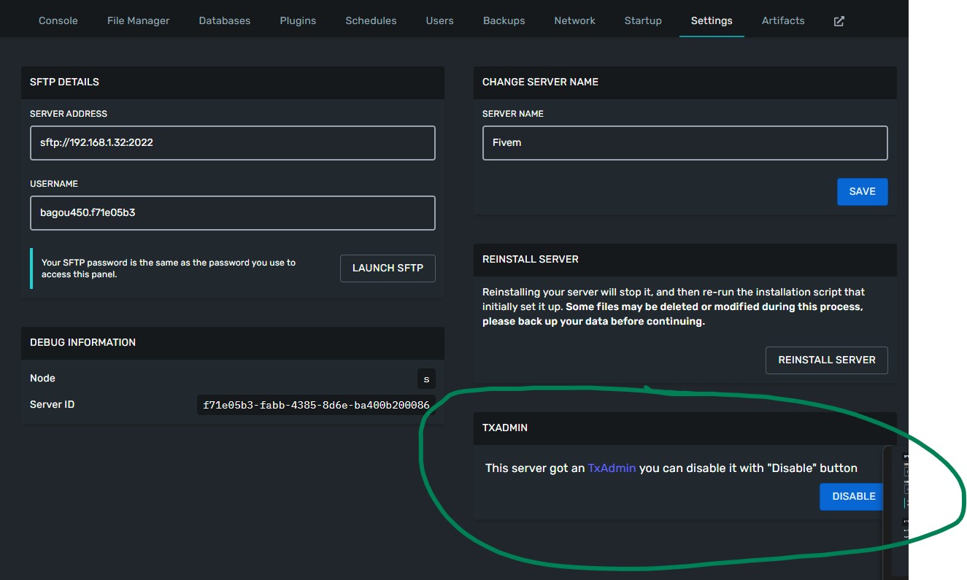Save the server name
Viewport: 967px width, 580px height.
click(x=863, y=191)
